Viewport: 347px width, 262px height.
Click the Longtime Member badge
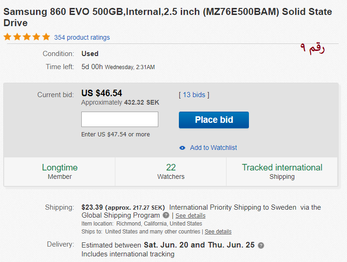tap(60, 171)
